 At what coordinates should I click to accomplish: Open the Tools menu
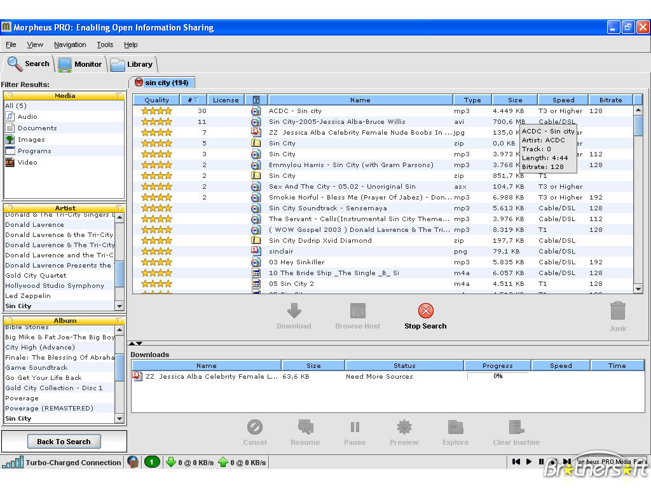[105, 44]
